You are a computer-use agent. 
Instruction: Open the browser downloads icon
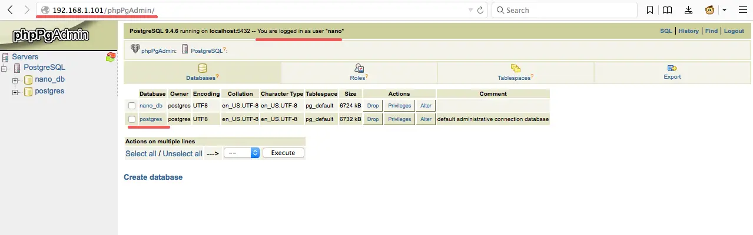pyautogui.click(x=689, y=10)
